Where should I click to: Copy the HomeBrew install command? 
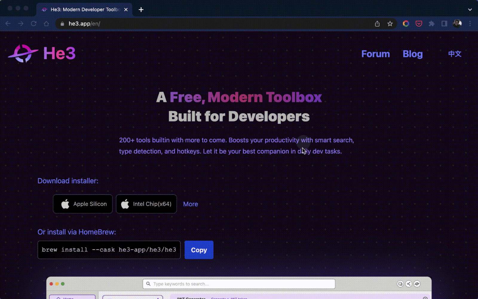(199, 250)
